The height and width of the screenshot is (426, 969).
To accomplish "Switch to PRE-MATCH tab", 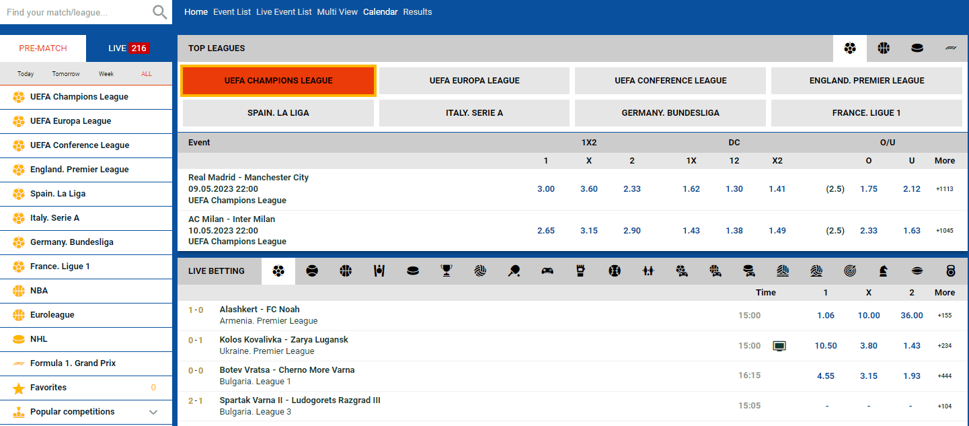I will [43, 48].
